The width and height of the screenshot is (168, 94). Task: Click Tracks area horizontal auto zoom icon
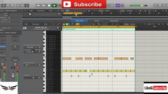coord(149,11)
